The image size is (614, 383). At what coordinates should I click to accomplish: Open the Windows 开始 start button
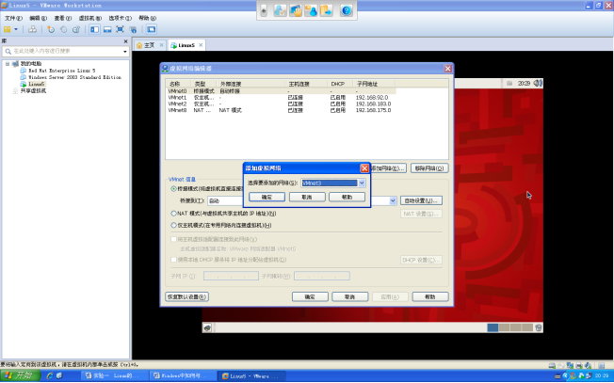pos(20,375)
